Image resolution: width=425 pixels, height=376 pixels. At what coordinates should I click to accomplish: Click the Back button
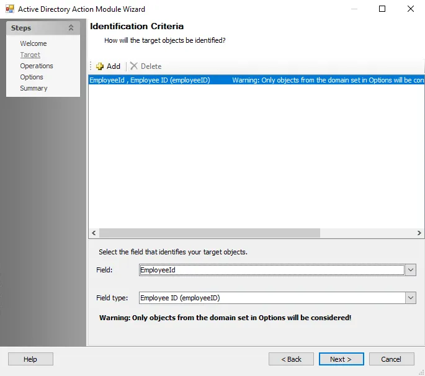coord(291,359)
